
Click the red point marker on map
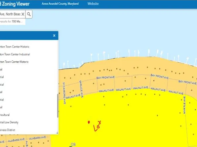(x=89, y=122)
